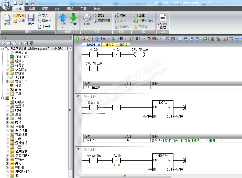Expand the 位逻辑 instruction folder

(7, 106)
